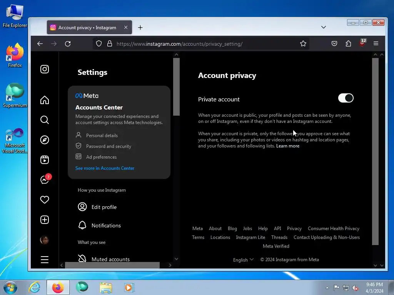Select Muted accounts in settings
The height and width of the screenshot is (295, 394).
(x=110, y=259)
